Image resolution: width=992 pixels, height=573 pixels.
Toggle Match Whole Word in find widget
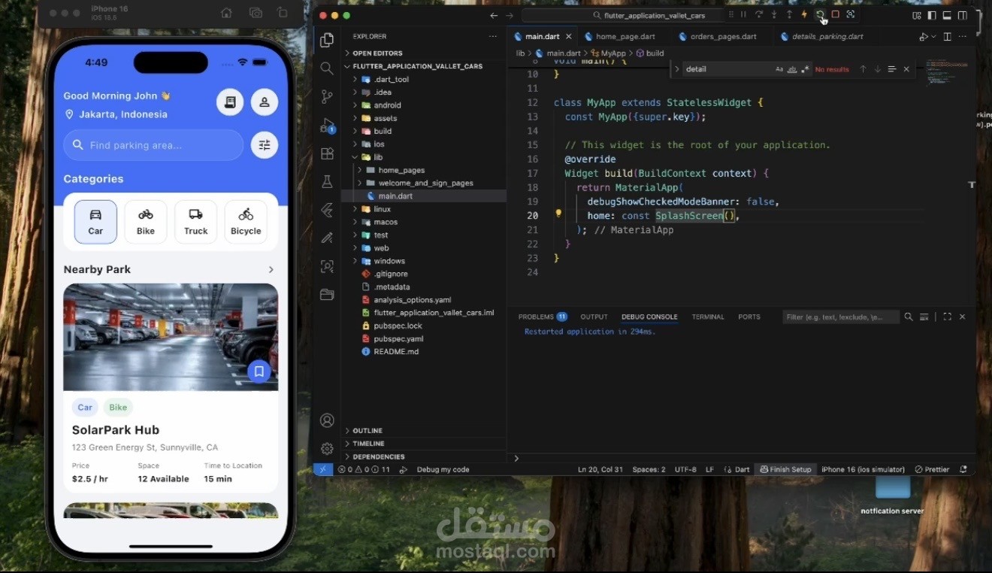(792, 69)
